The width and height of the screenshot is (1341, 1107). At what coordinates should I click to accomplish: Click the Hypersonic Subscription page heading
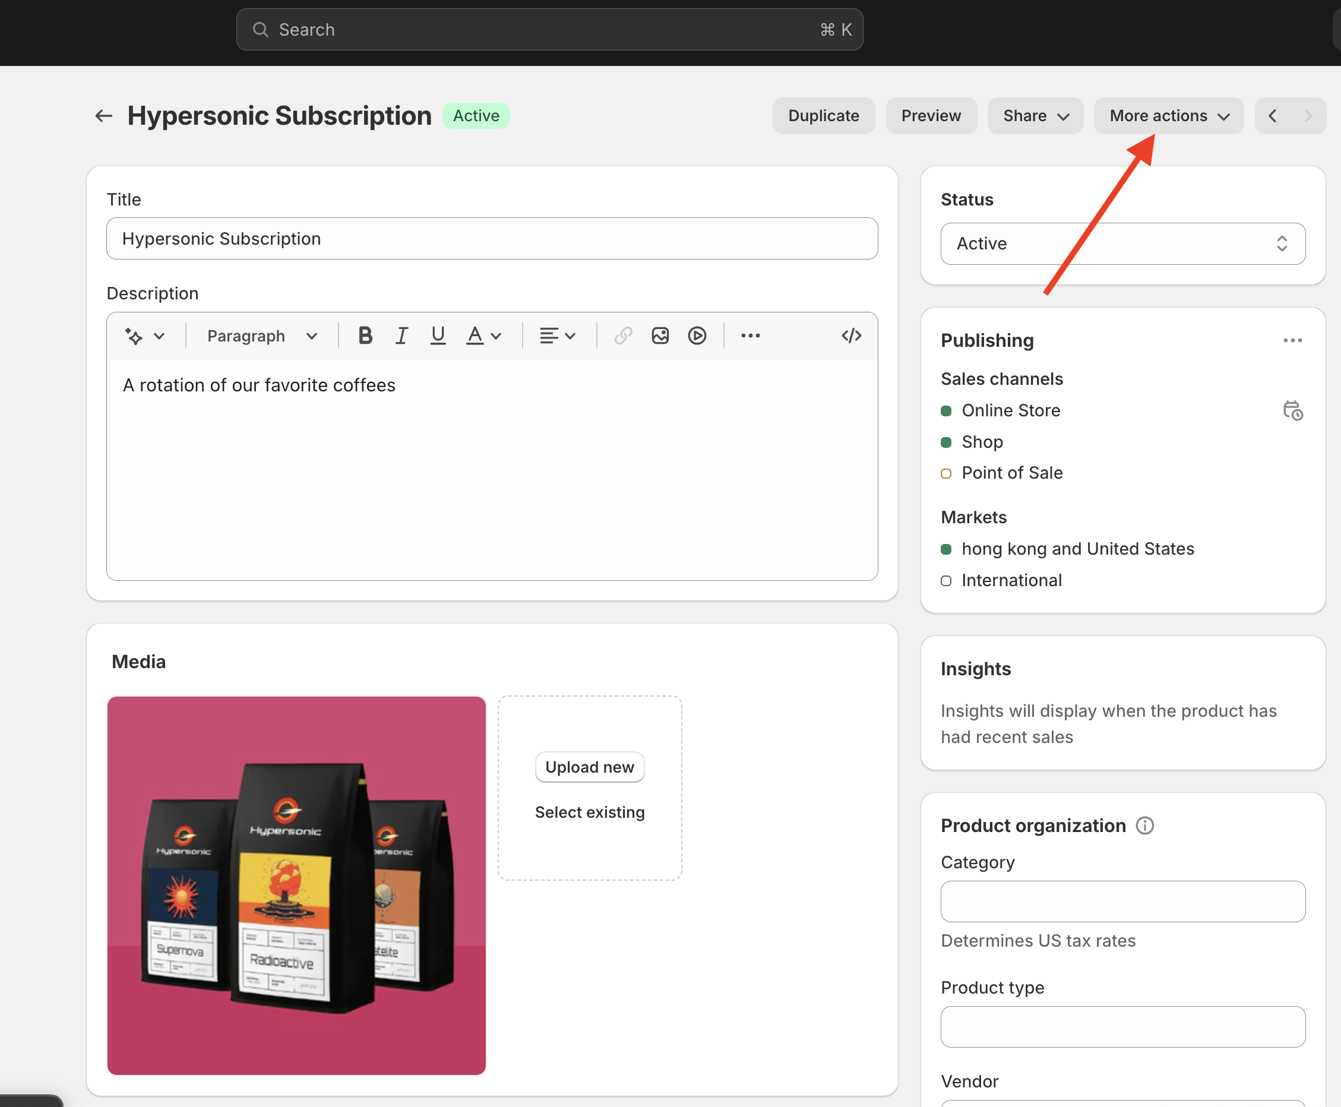279,115
